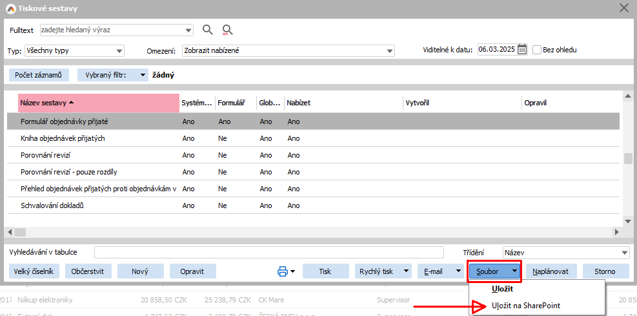Expand the Typ dropdown
The image size is (637, 316).
119,51
